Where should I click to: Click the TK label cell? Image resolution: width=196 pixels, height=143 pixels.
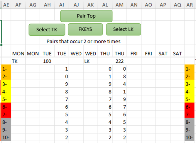18,61
